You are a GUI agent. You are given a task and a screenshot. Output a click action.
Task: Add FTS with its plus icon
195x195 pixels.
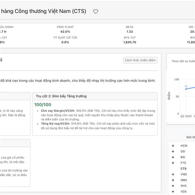(x=173, y=163)
